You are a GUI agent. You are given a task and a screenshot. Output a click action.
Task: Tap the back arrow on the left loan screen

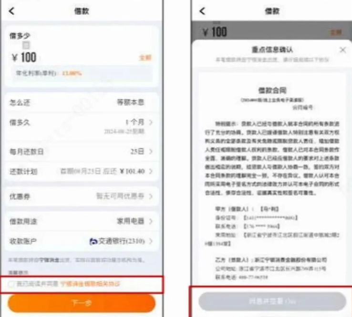[x=11, y=11]
